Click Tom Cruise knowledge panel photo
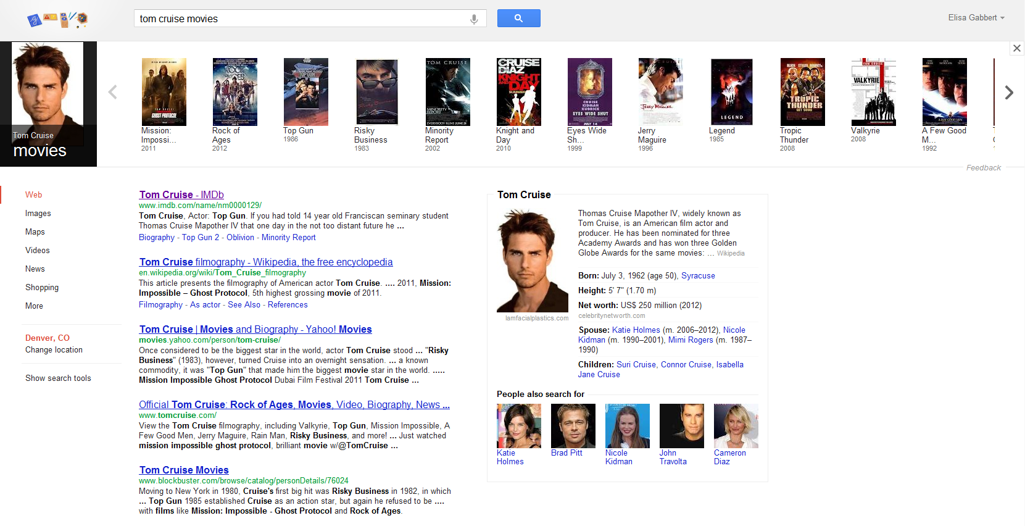Screen dimensions: 1025x526 (x=533, y=261)
